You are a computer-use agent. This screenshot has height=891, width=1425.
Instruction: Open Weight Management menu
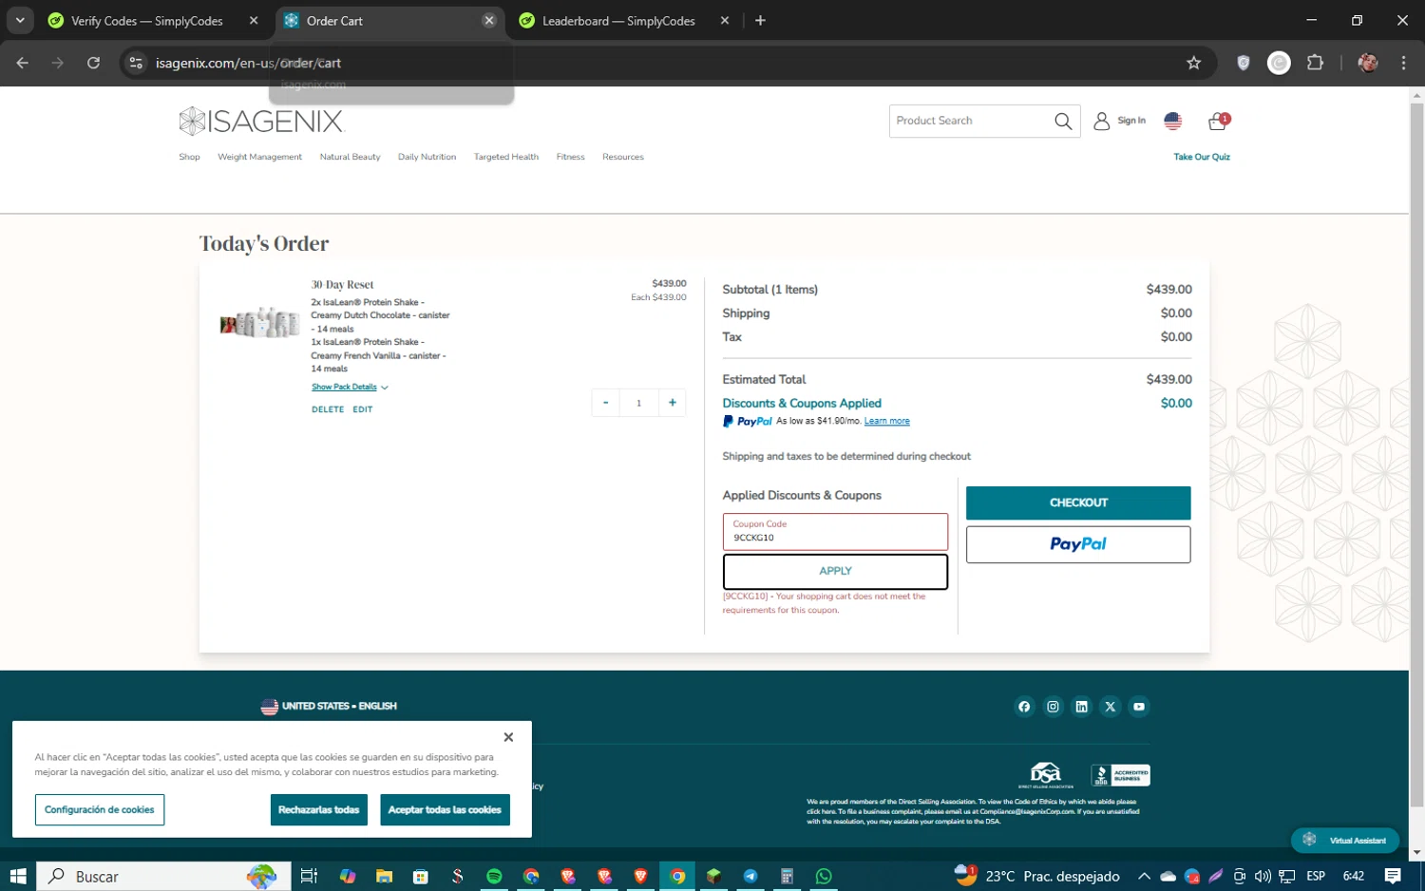tap(259, 157)
